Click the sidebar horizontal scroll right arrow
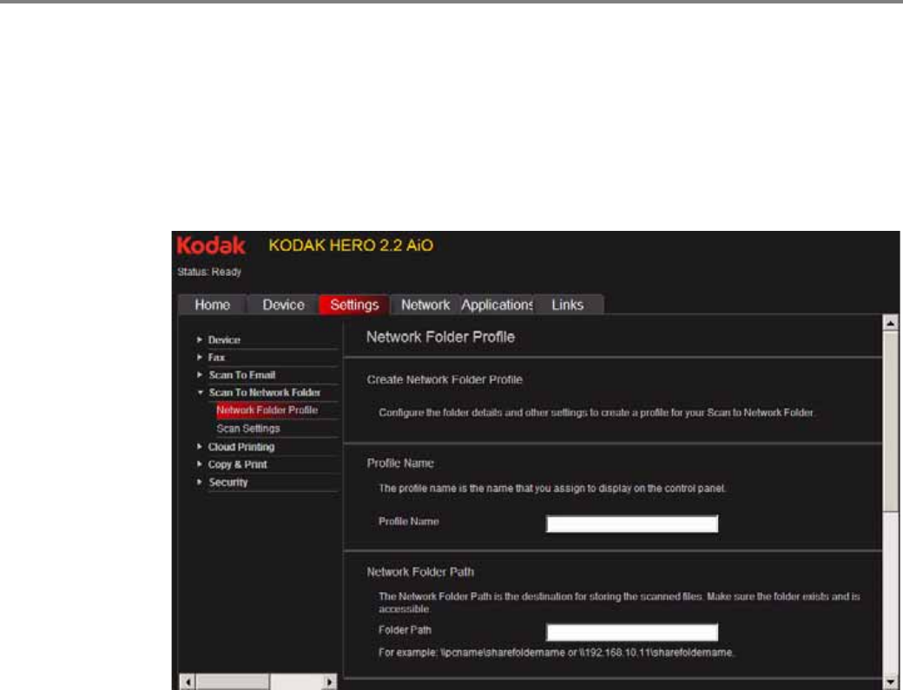903x690 pixels. pyautogui.click(x=329, y=682)
